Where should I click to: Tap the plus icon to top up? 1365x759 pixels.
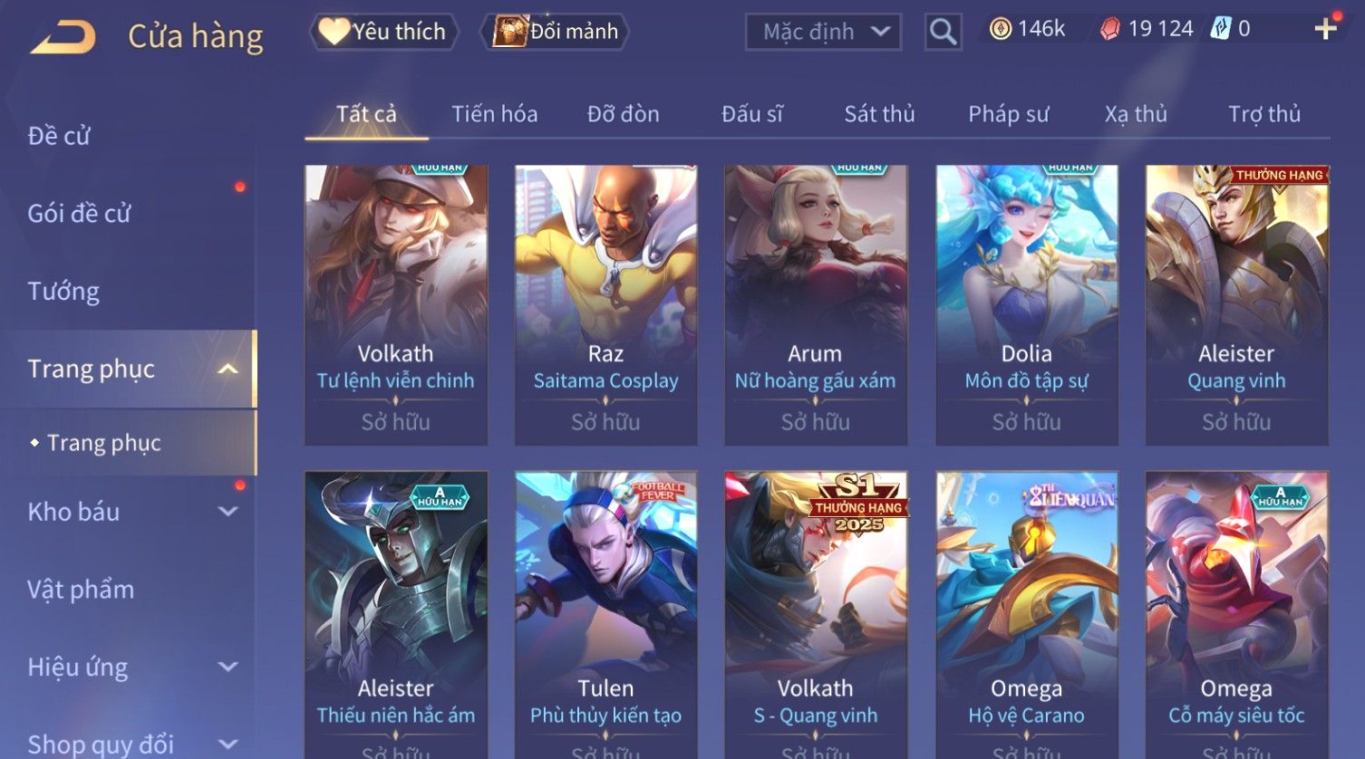coord(1325,29)
